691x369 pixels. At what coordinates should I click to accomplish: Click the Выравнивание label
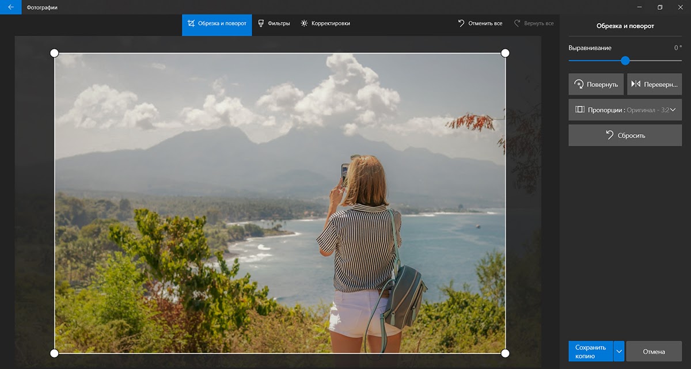click(590, 48)
